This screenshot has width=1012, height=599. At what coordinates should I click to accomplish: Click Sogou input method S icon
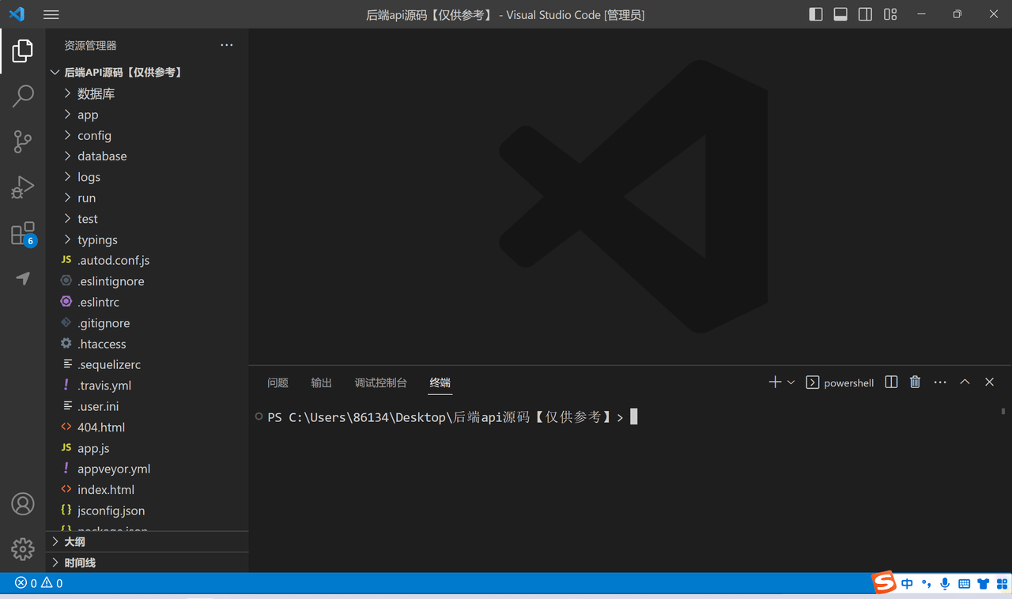pos(884,583)
